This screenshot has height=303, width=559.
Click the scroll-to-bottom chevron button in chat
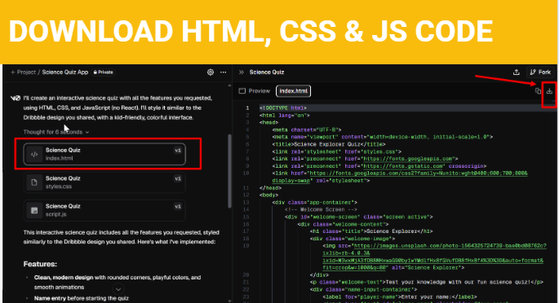coord(118,289)
